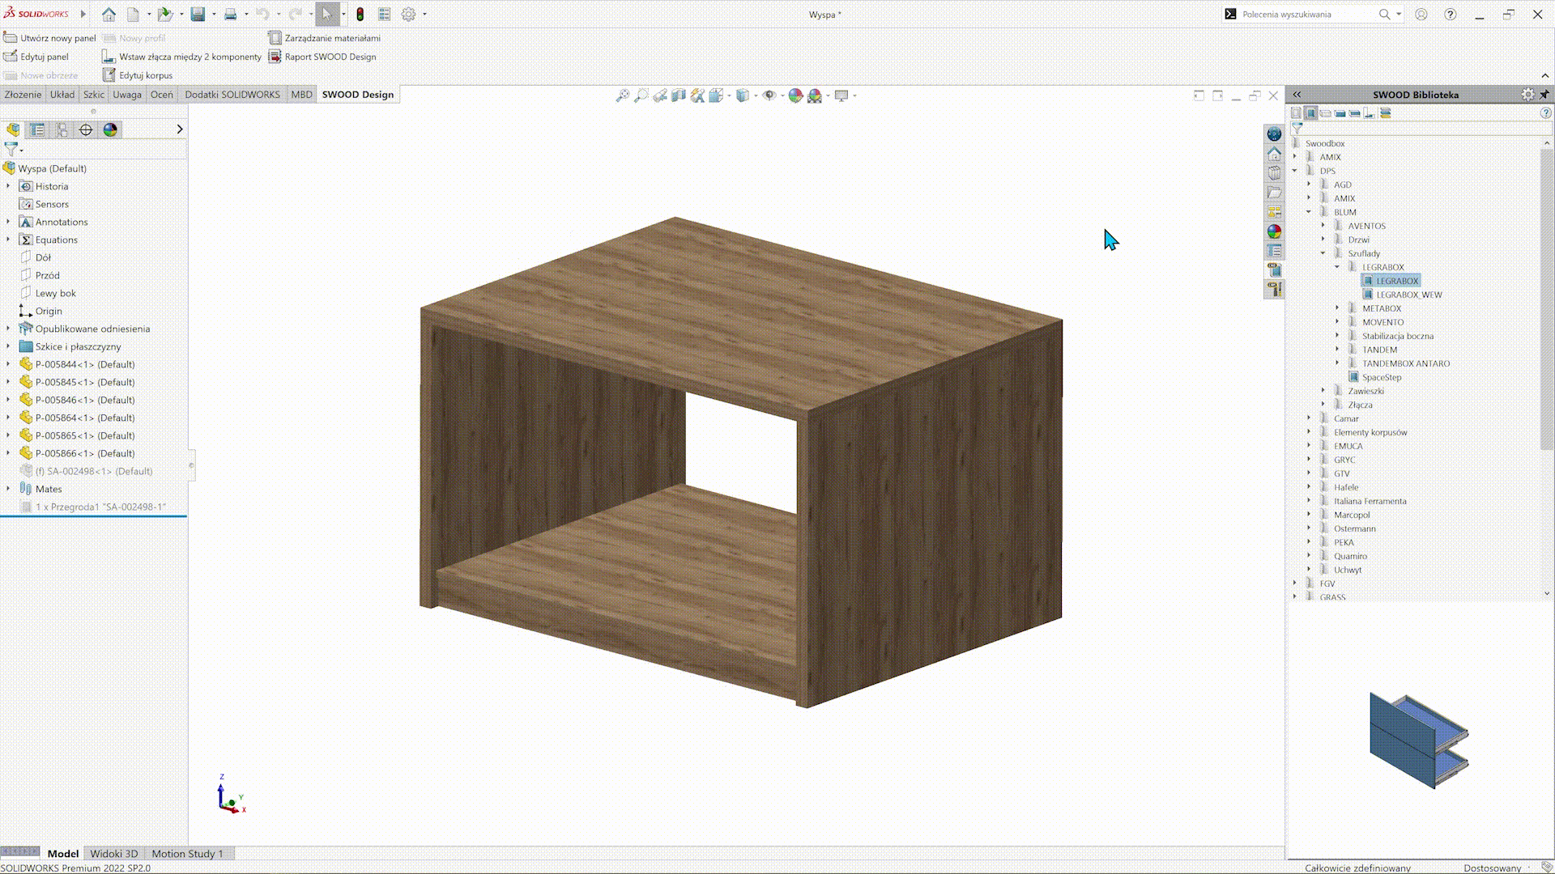Collapse the BLUM tree node

click(x=1309, y=211)
